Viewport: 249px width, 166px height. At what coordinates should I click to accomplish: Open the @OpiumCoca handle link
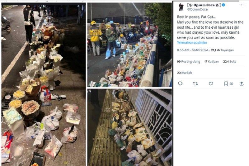(197, 9)
